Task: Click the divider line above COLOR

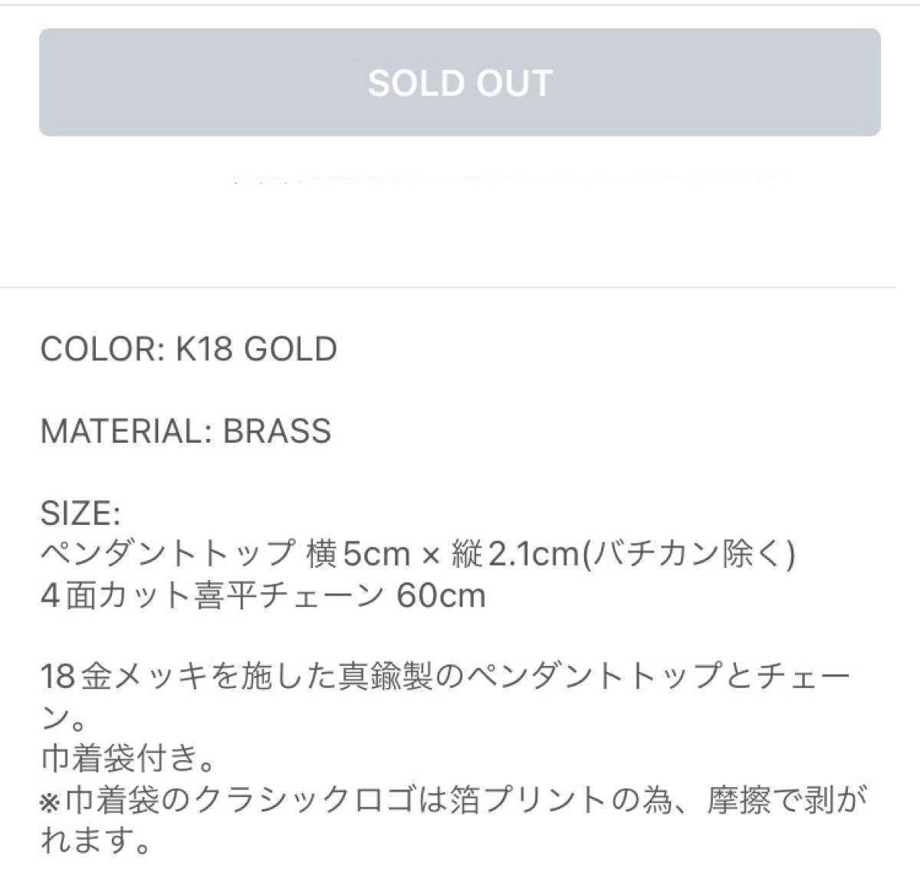Action: 448,287
